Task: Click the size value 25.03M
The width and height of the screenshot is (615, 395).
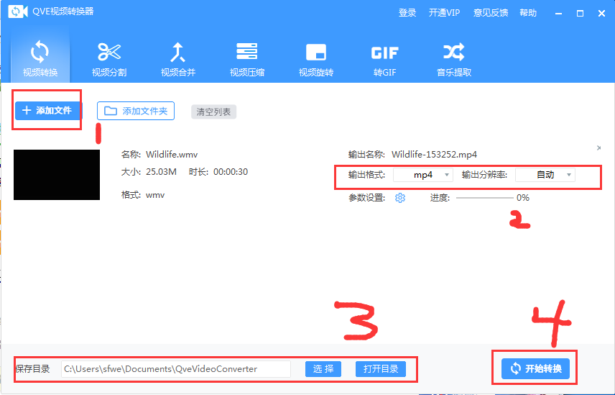Action: 161,171
